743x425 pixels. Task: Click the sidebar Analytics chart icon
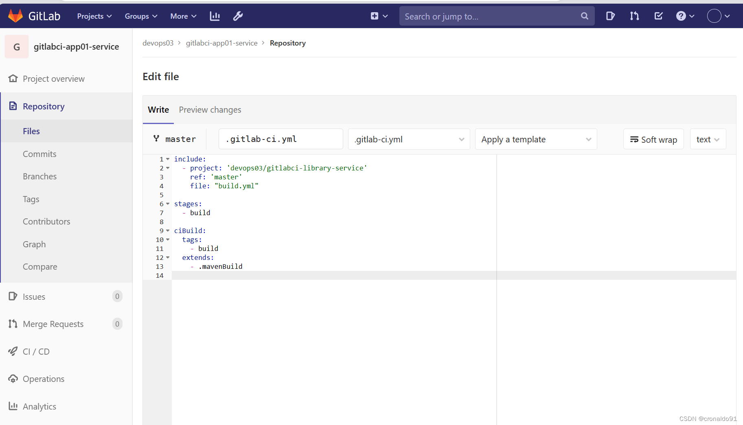(13, 406)
